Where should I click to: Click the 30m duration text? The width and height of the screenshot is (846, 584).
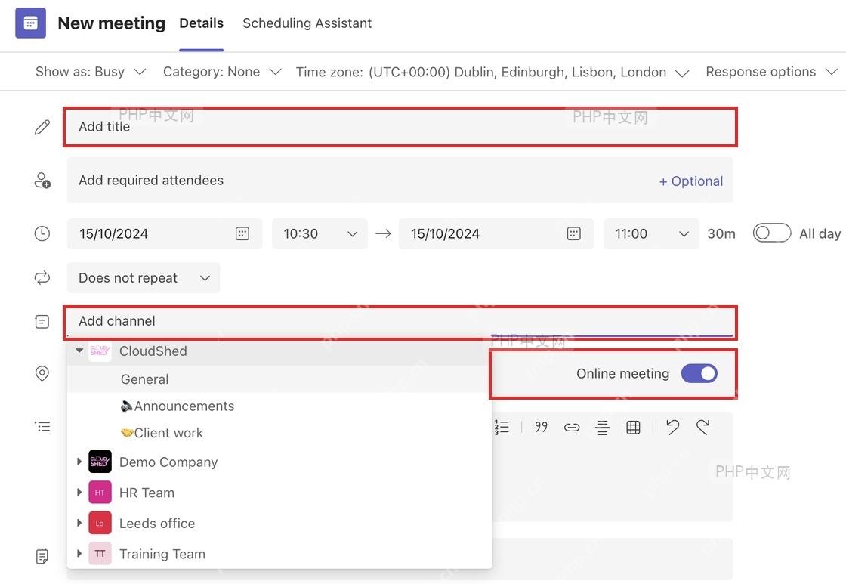click(721, 233)
